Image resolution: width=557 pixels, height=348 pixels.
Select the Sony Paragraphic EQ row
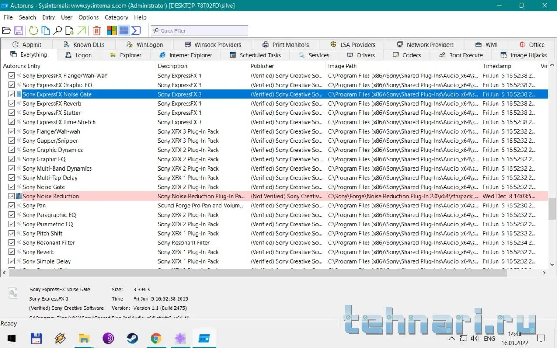[x=275, y=215]
